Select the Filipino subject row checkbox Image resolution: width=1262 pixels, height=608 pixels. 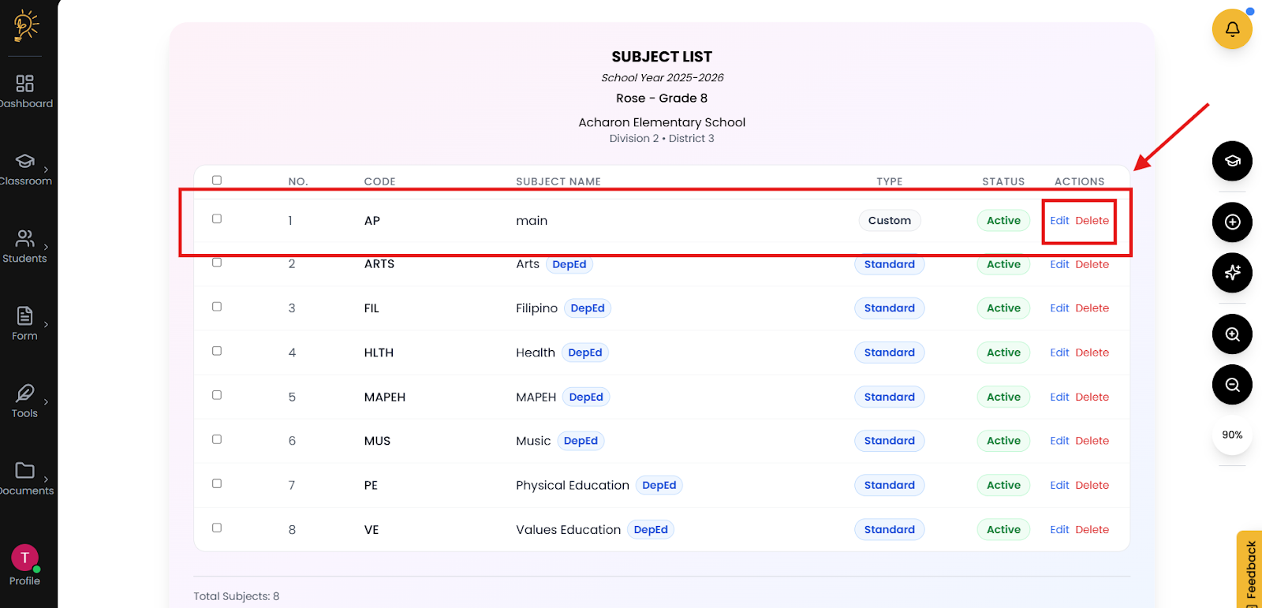click(217, 307)
